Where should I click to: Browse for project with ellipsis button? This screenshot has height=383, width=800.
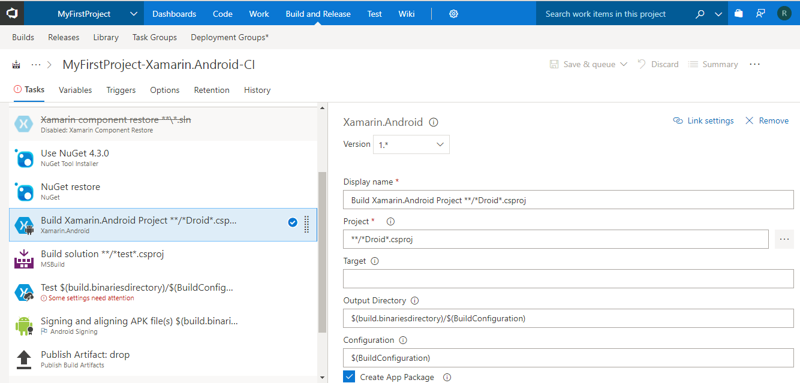click(784, 239)
